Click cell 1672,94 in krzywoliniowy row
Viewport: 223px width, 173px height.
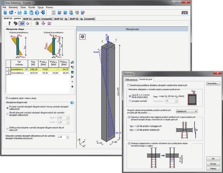point(33,73)
